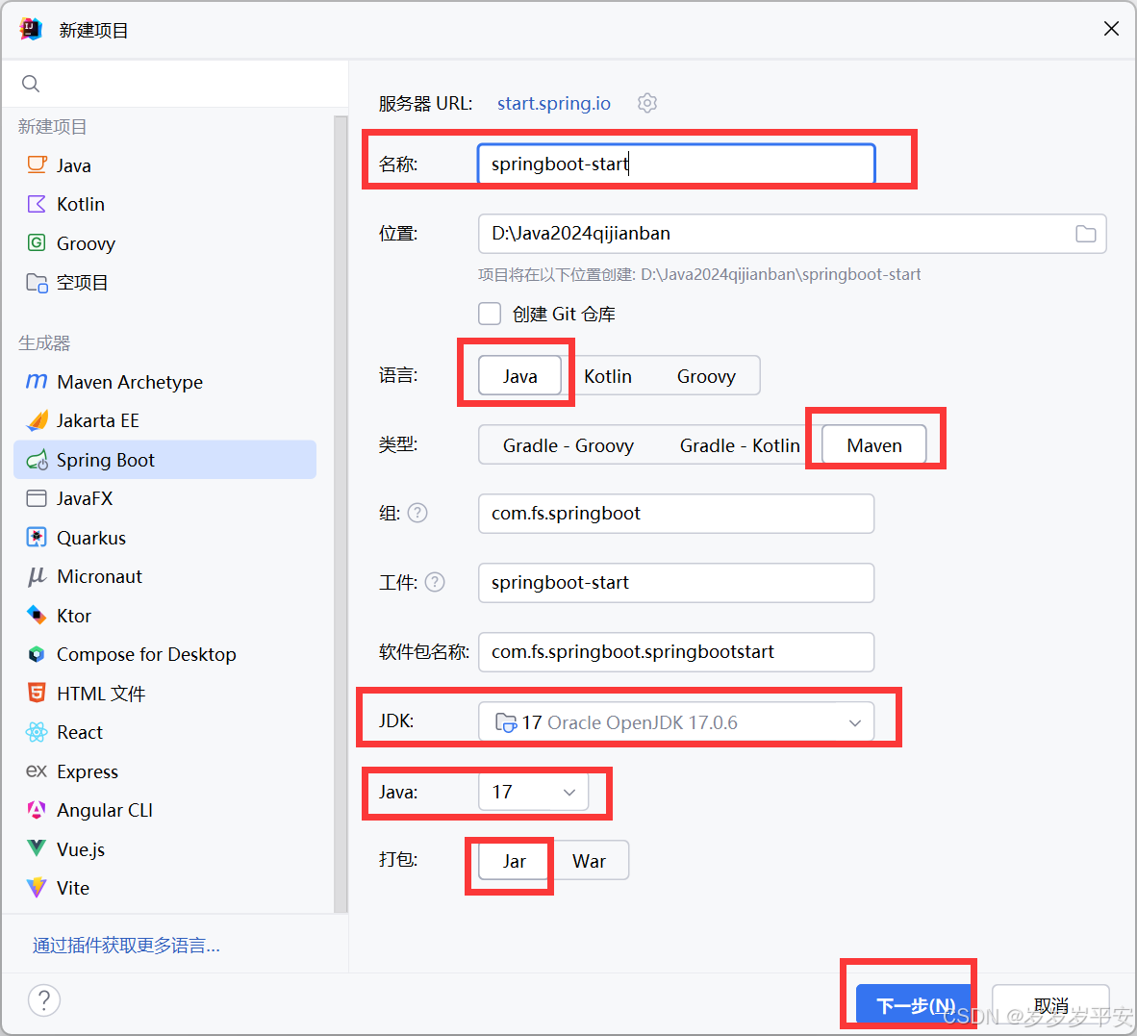
Task: Click the Java cup icon in sidebar
Action: pyautogui.click(x=37, y=164)
